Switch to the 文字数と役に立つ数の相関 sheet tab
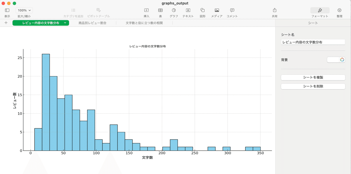The width and height of the screenshot is (351, 174). click(144, 23)
